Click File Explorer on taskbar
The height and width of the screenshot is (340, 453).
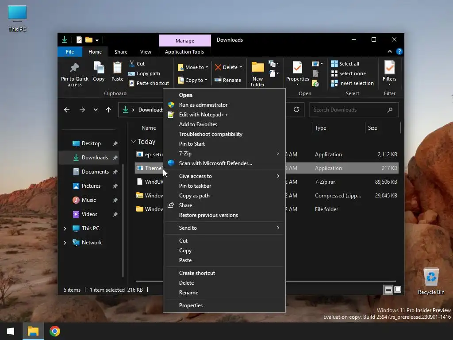[x=33, y=331]
